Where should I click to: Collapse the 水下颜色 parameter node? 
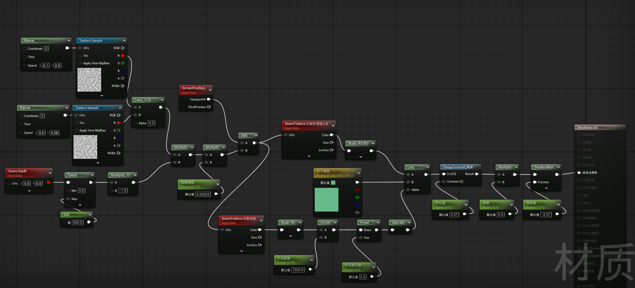[359, 173]
